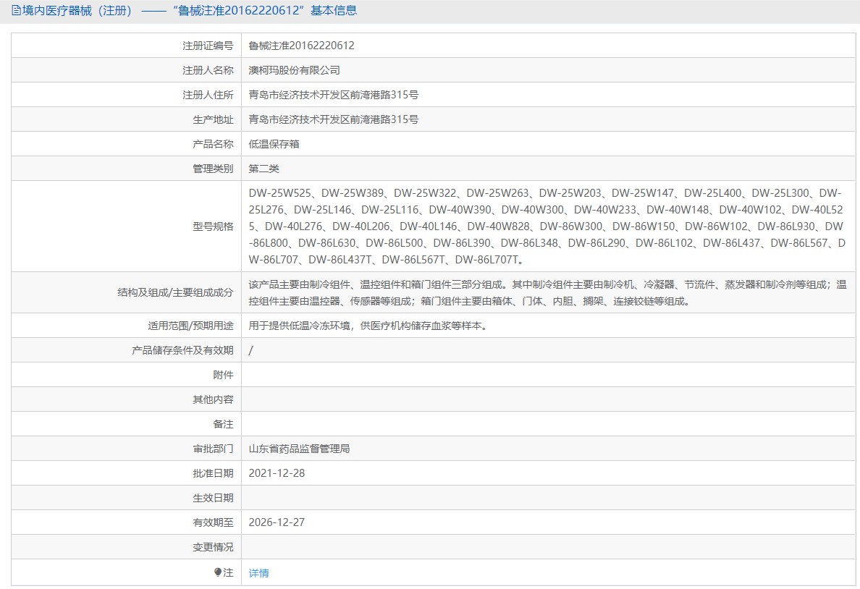Click the 产品储存条件及有效期 label

tap(182, 350)
